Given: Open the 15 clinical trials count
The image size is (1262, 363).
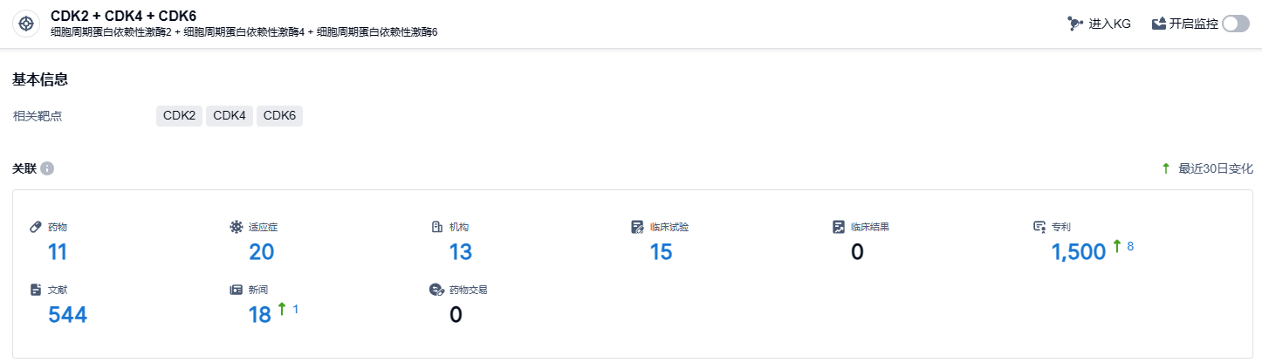Looking at the screenshot, I should (x=661, y=252).
